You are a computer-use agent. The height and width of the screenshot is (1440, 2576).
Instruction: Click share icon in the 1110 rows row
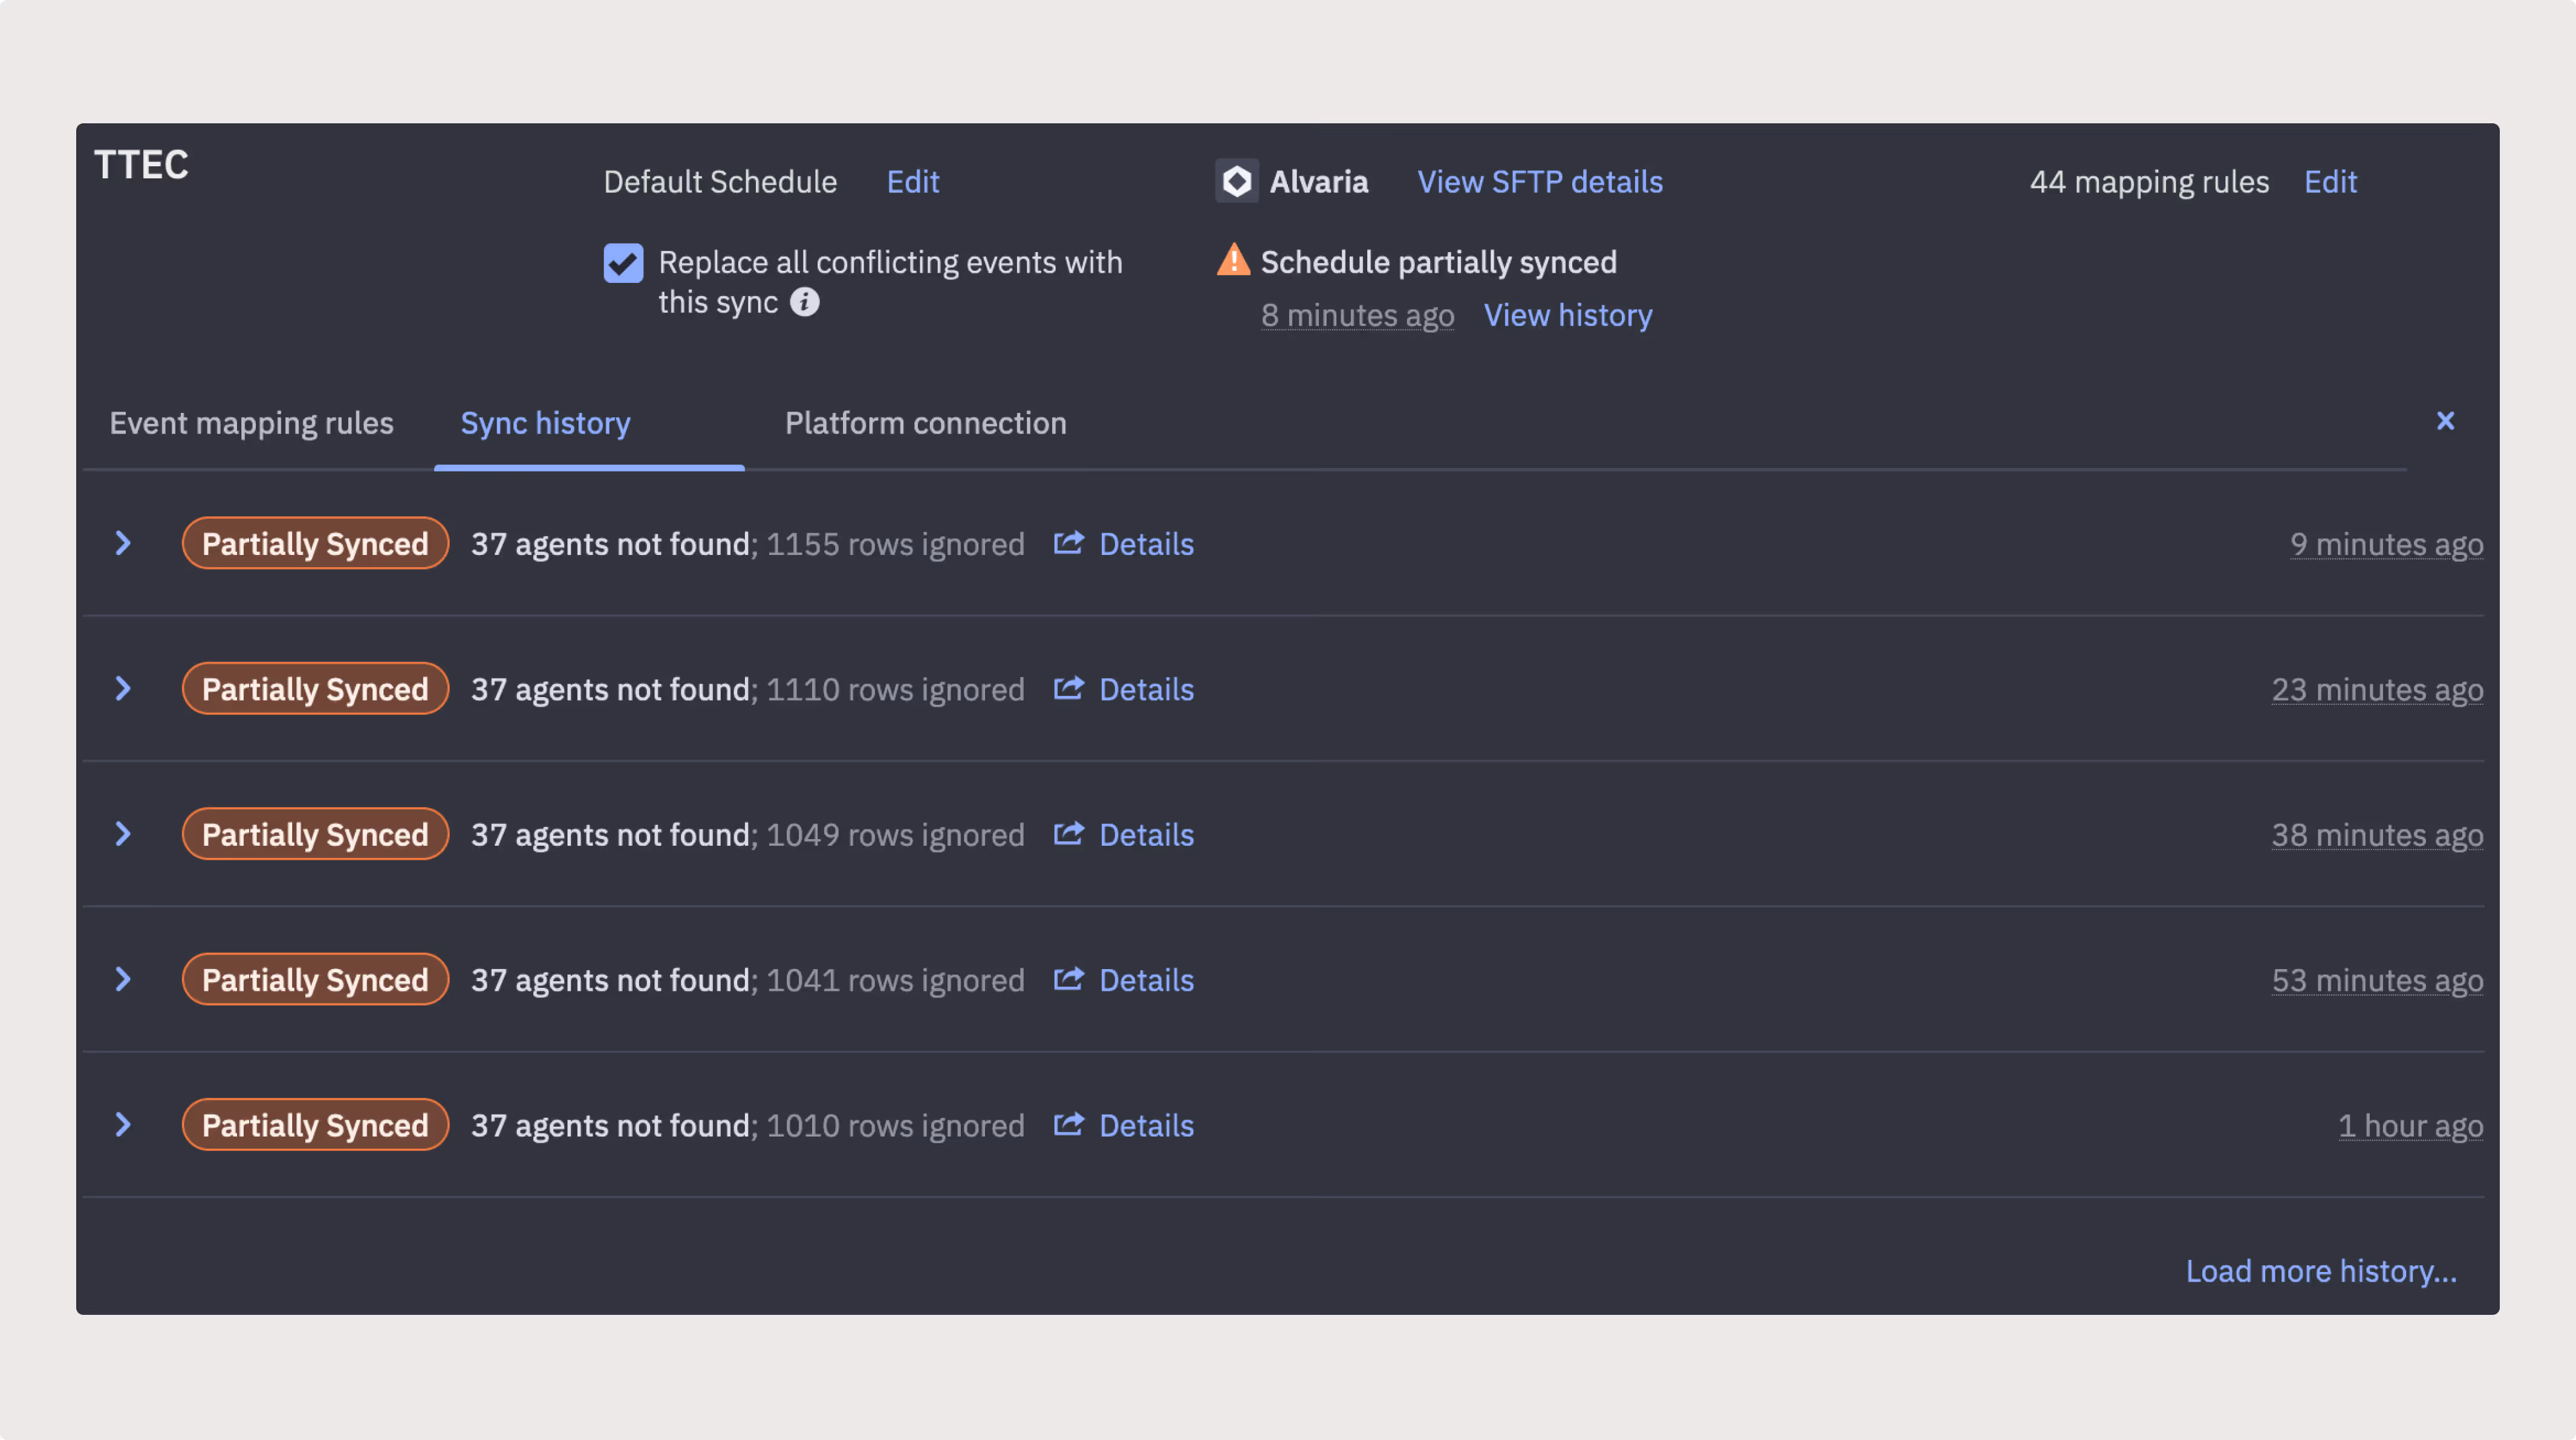tap(1069, 688)
